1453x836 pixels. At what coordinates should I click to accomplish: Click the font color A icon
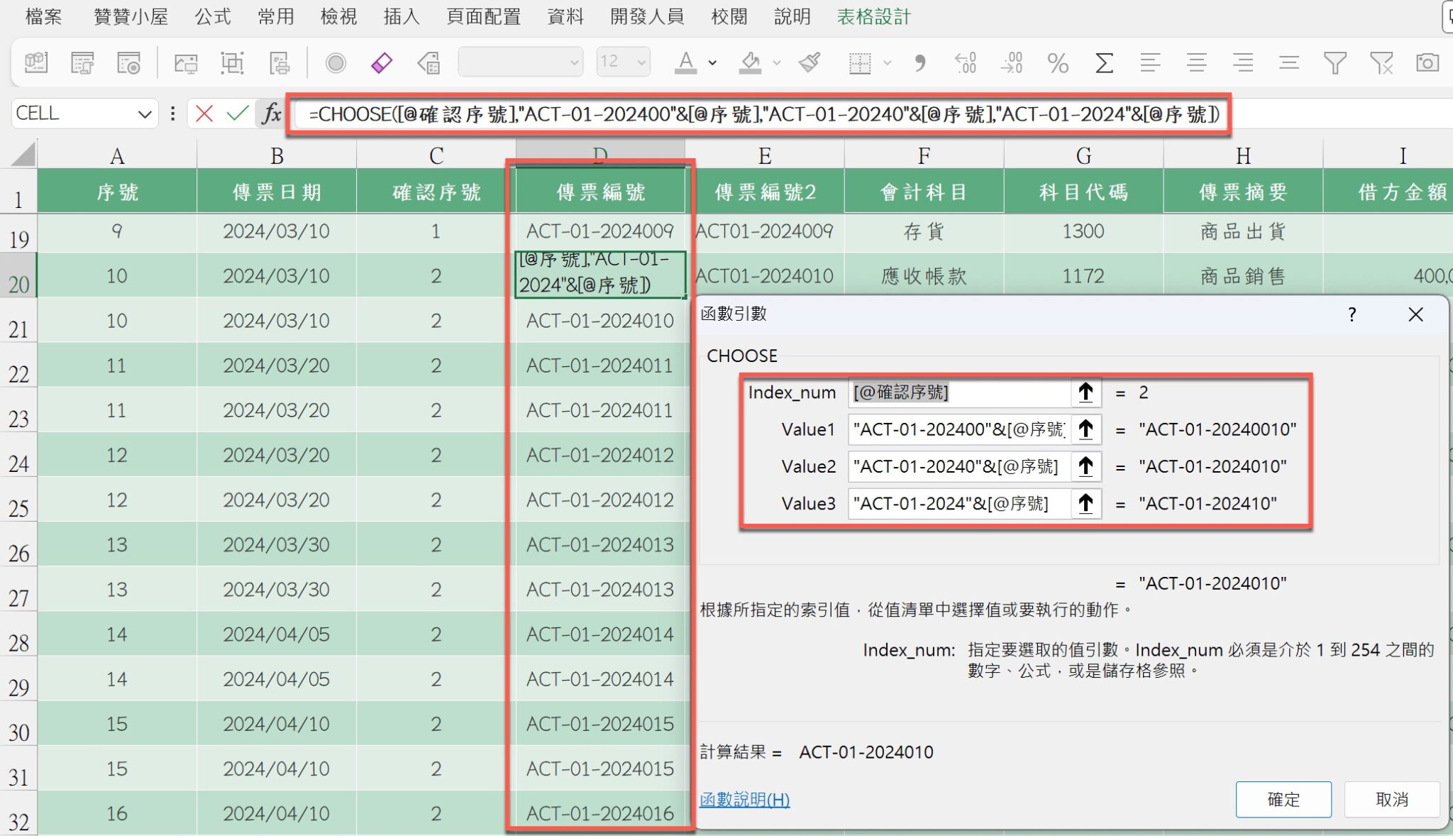coord(685,63)
